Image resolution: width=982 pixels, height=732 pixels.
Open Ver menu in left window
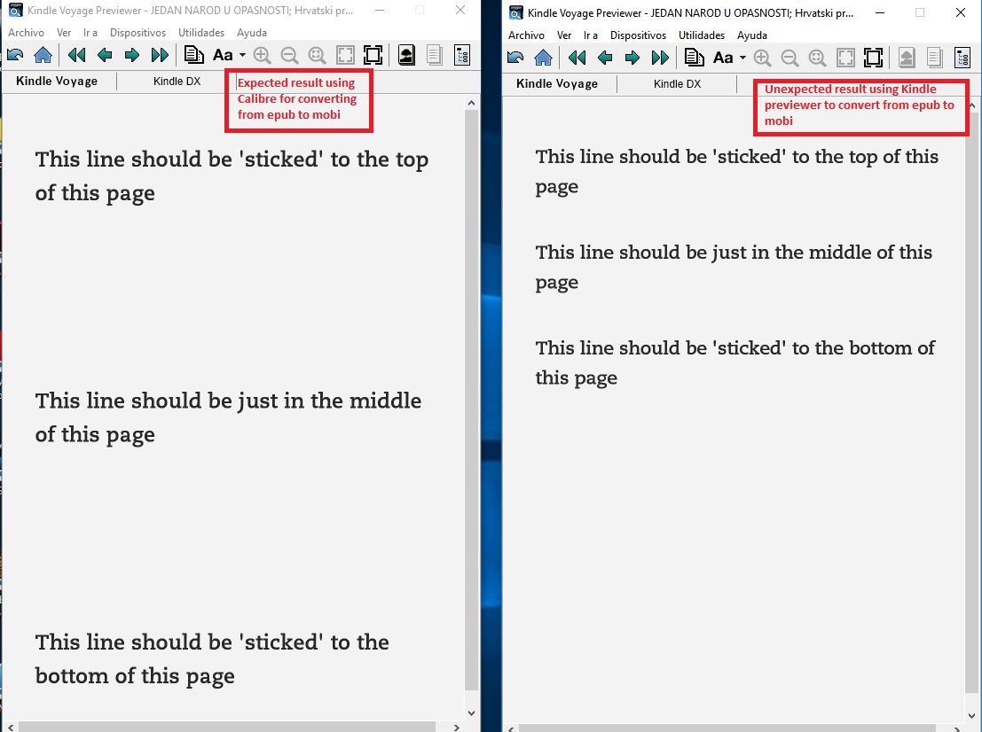64,33
